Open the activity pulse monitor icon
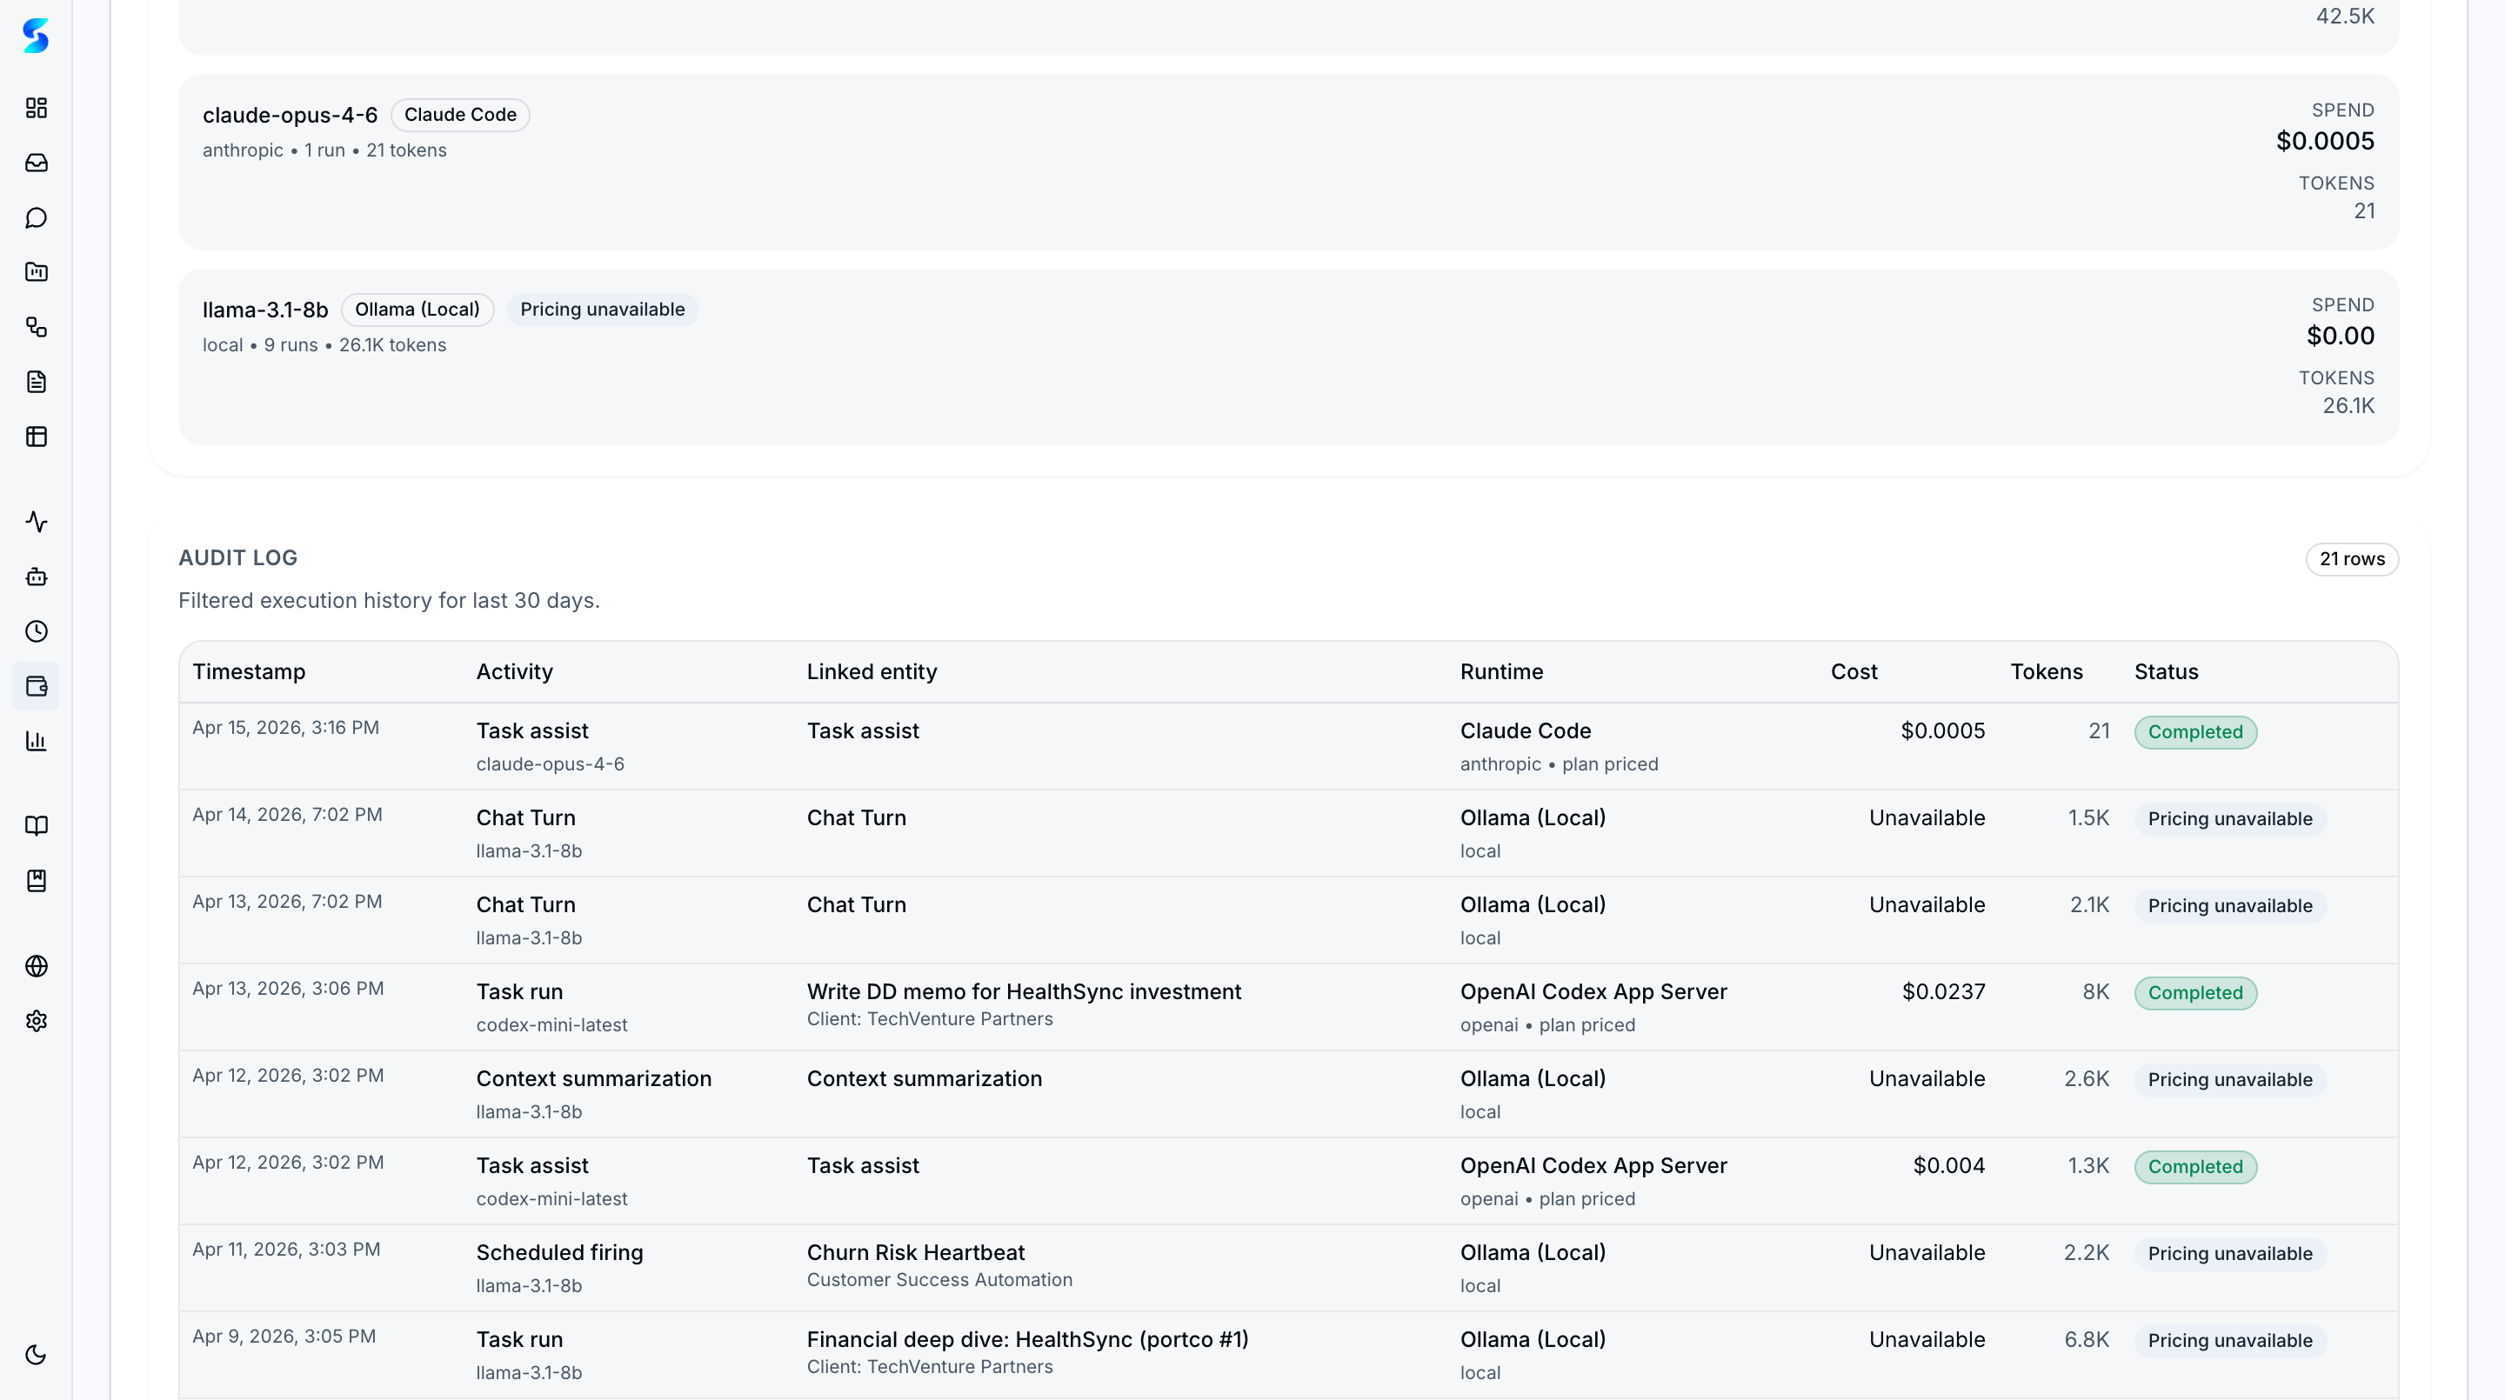The width and height of the screenshot is (2505, 1400). (x=36, y=521)
